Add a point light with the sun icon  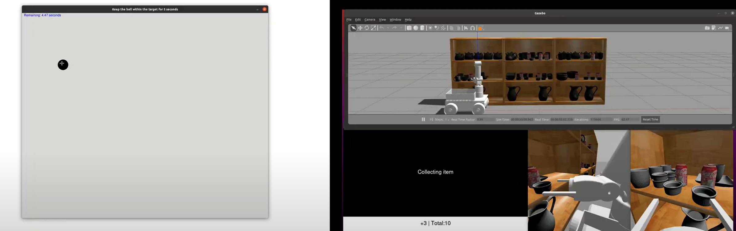click(430, 28)
